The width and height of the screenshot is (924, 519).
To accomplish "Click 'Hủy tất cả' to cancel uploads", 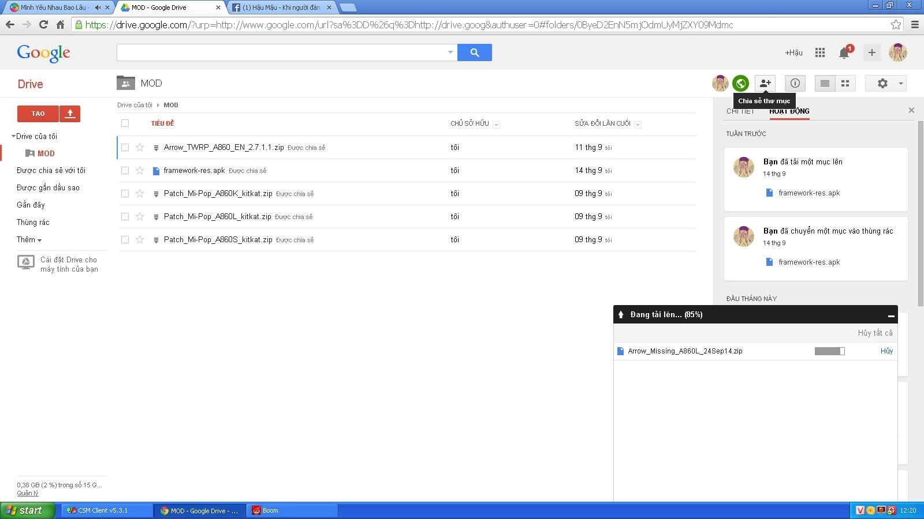I will point(875,333).
